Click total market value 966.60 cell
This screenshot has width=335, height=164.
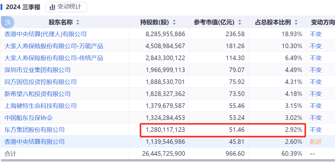(x=235, y=153)
